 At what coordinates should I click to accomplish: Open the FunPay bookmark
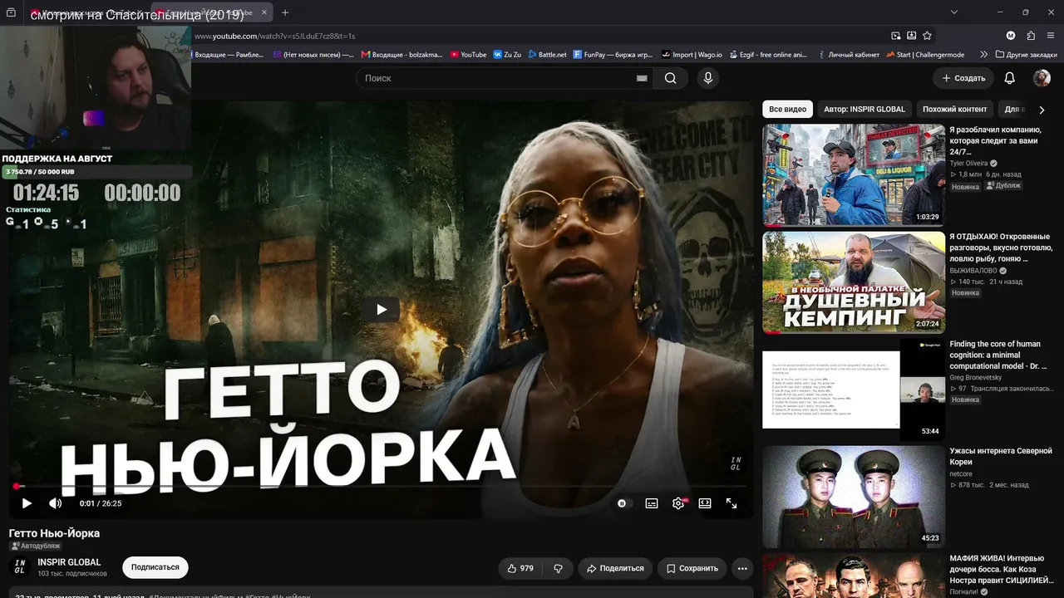tap(613, 55)
